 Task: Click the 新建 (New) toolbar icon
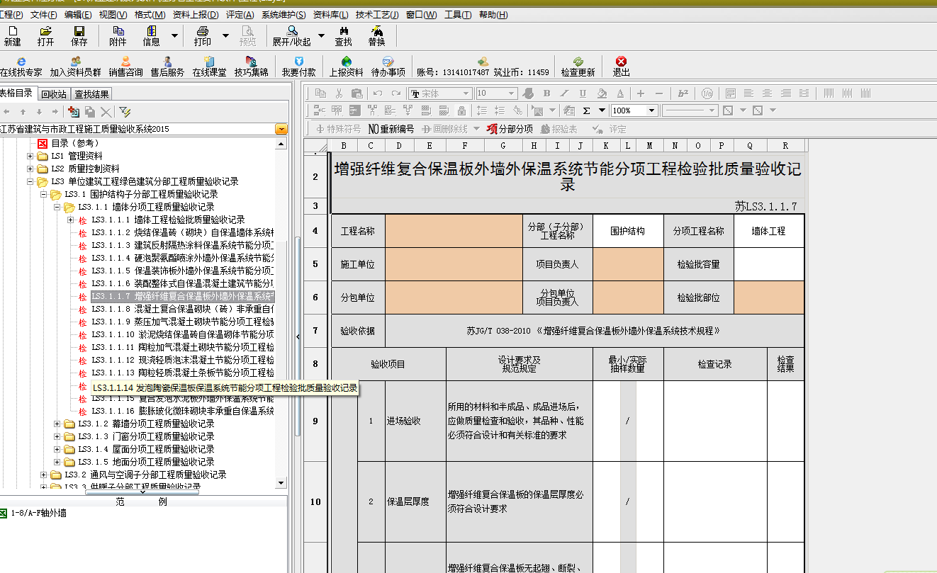pos(12,35)
